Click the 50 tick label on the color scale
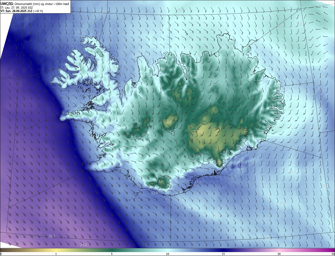 point(333,254)
